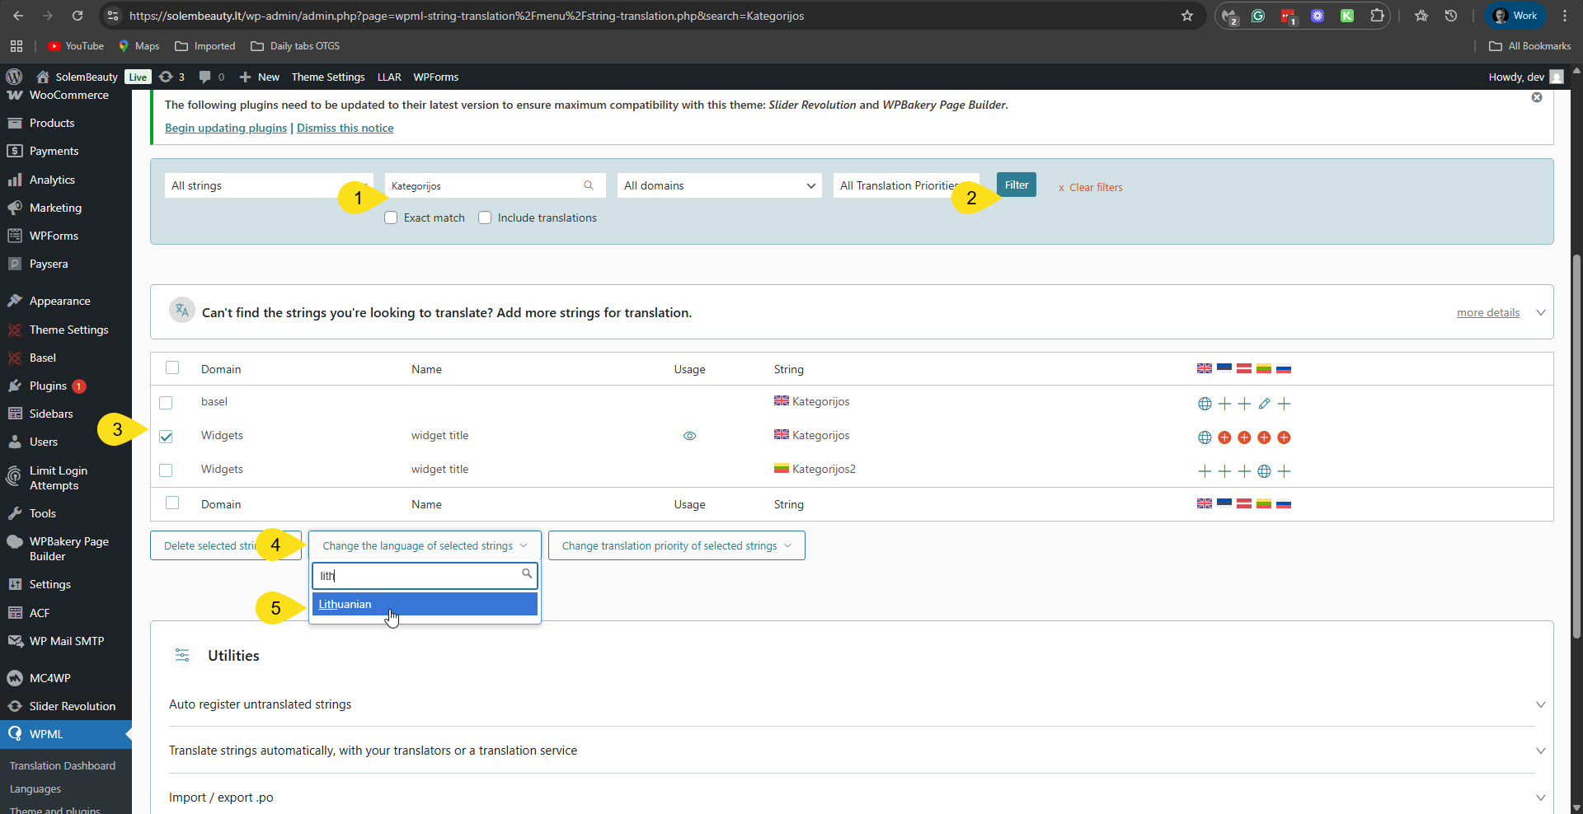Click the Filter button
The height and width of the screenshot is (814, 1583).
[x=1016, y=185]
